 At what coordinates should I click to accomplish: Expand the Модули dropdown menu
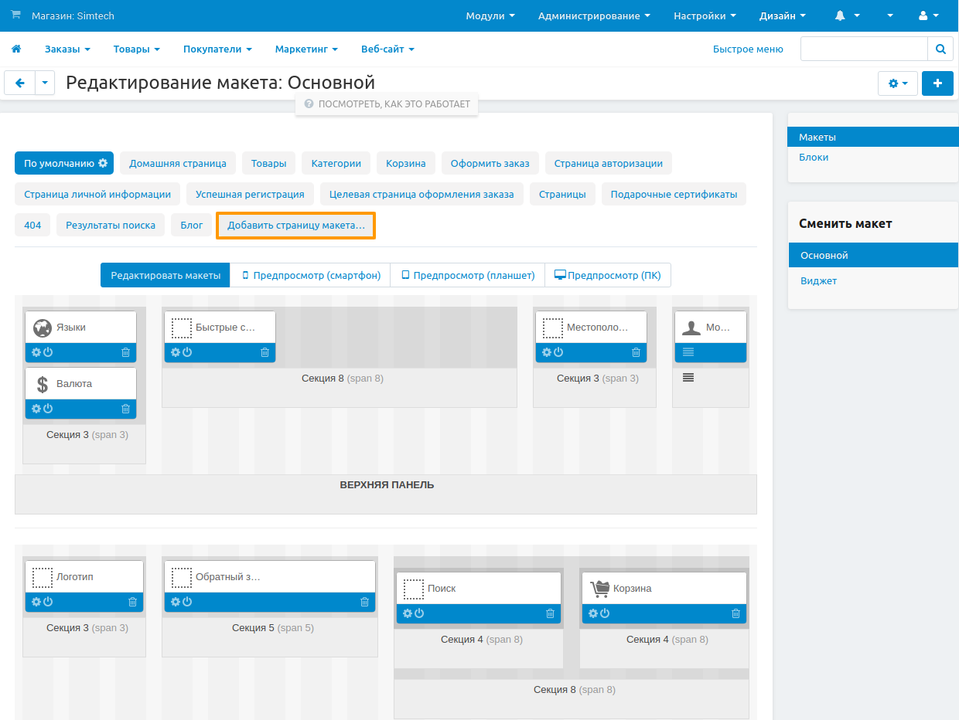coord(490,15)
